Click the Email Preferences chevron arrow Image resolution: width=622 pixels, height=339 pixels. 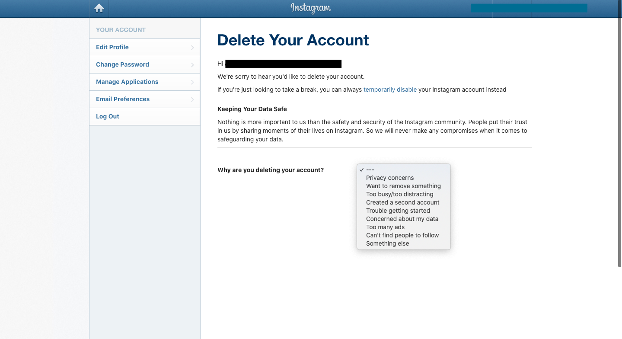tap(192, 99)
